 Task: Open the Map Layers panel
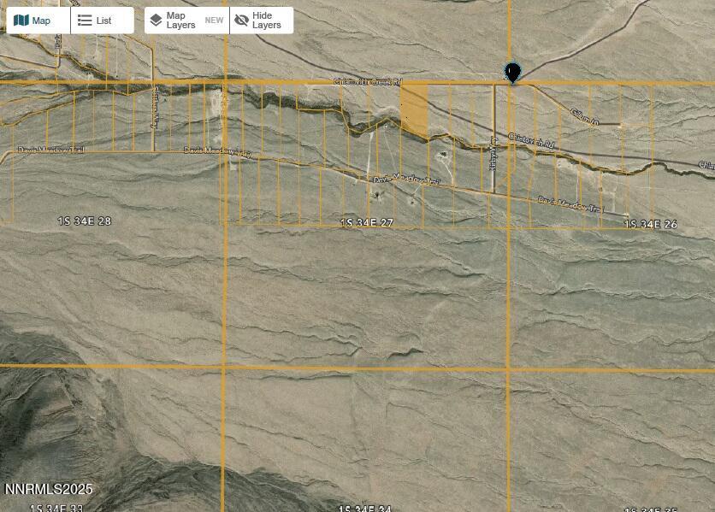tap(187, 21)
